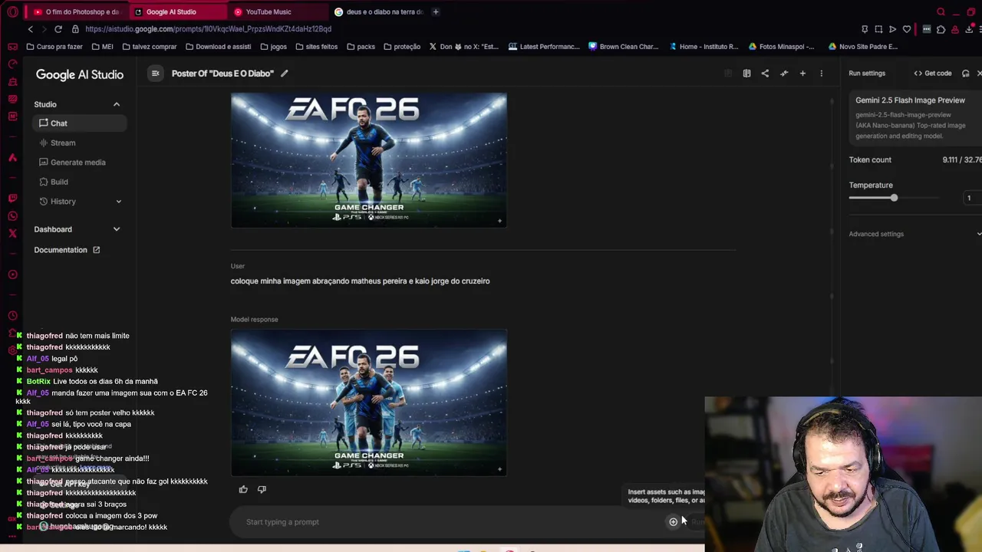982x552 pixels.
Task: Open the 'jogos' bookmark folder
Action: [273, 47]
